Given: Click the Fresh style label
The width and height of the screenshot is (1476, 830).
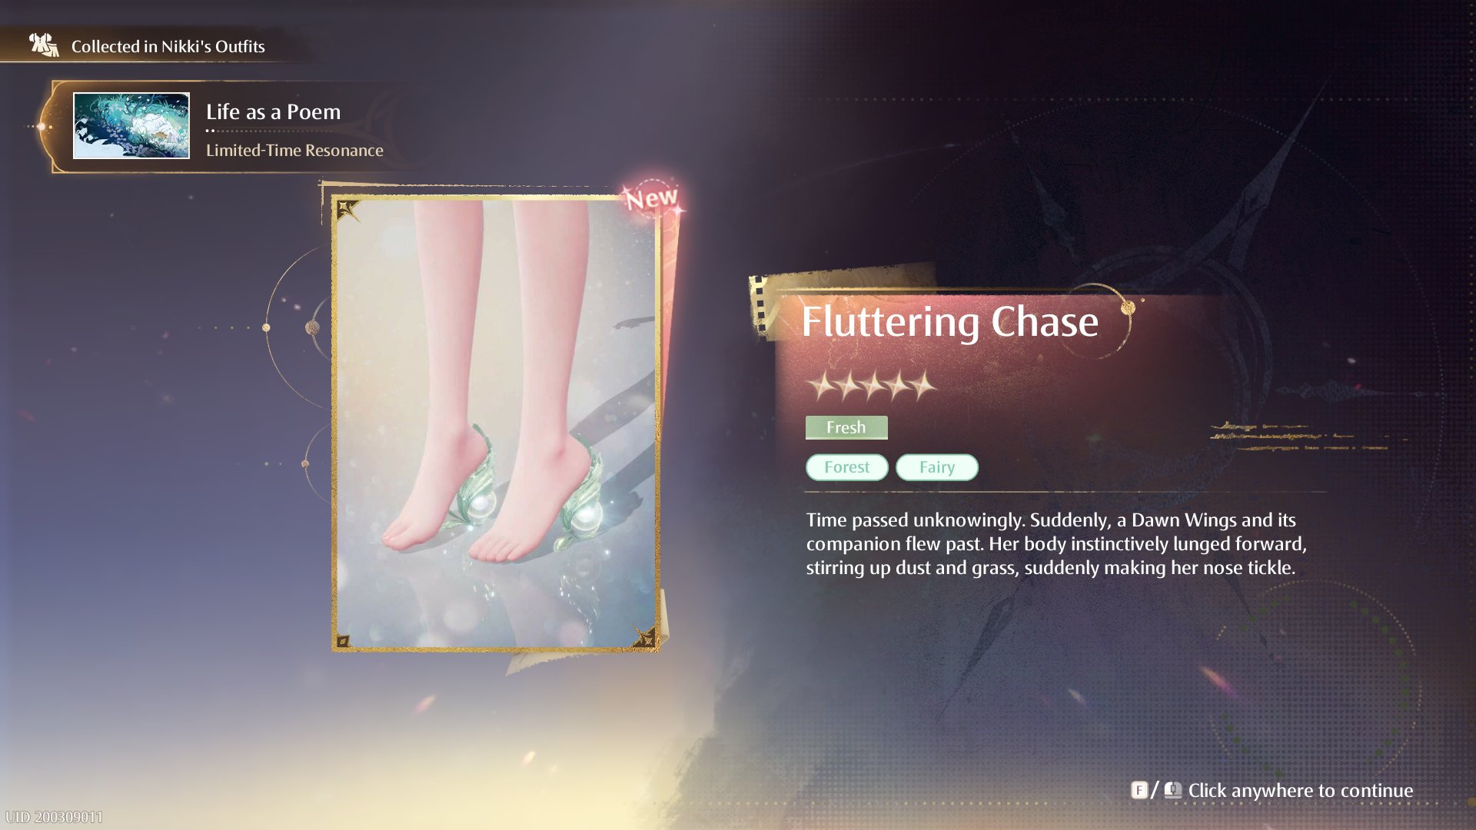Looking at the screenshot, I should click(x=846, y=427).
